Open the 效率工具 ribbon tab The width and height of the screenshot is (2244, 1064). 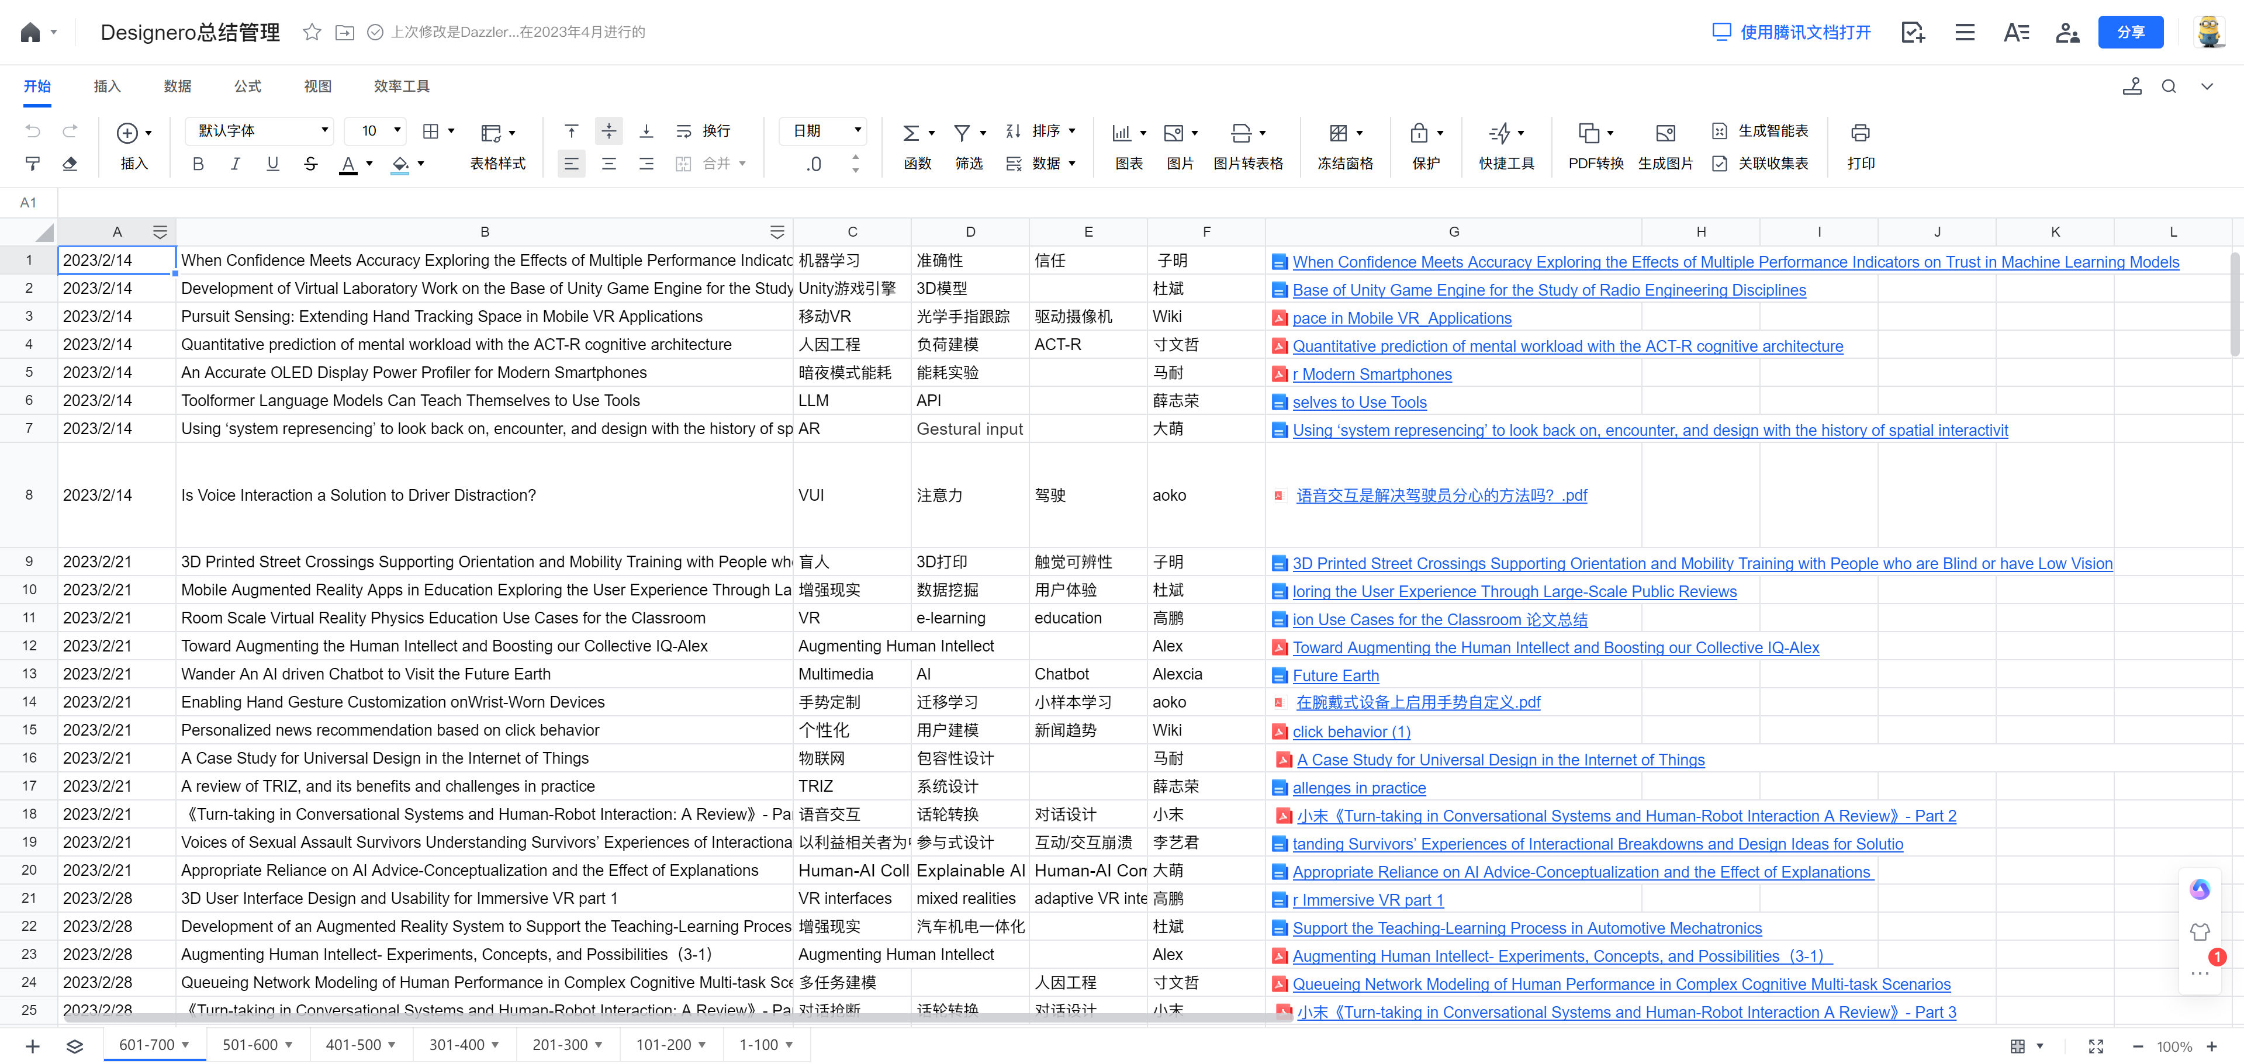tap(402, 86)
